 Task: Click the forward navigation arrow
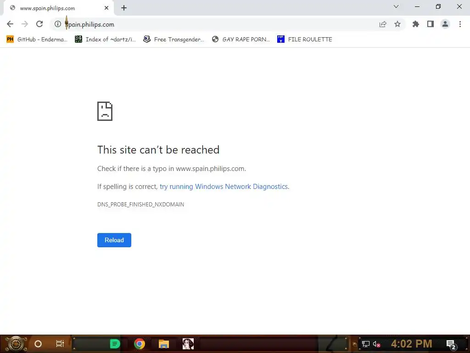[25, 24]
